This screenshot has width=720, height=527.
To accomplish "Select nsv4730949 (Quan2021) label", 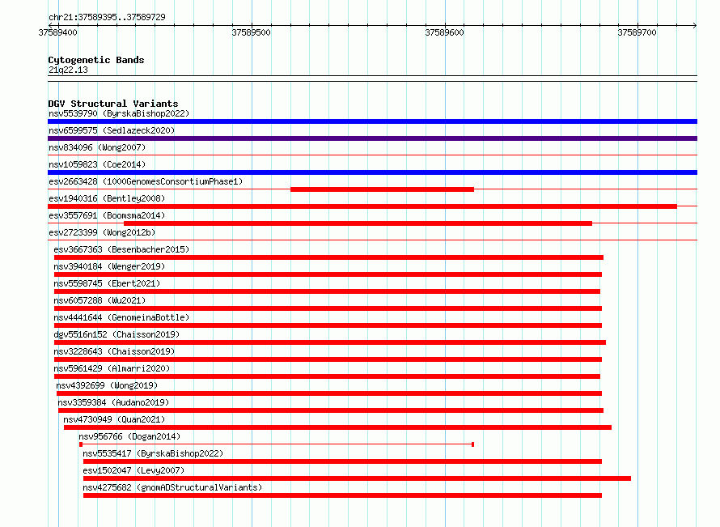I will pos(114,419).
